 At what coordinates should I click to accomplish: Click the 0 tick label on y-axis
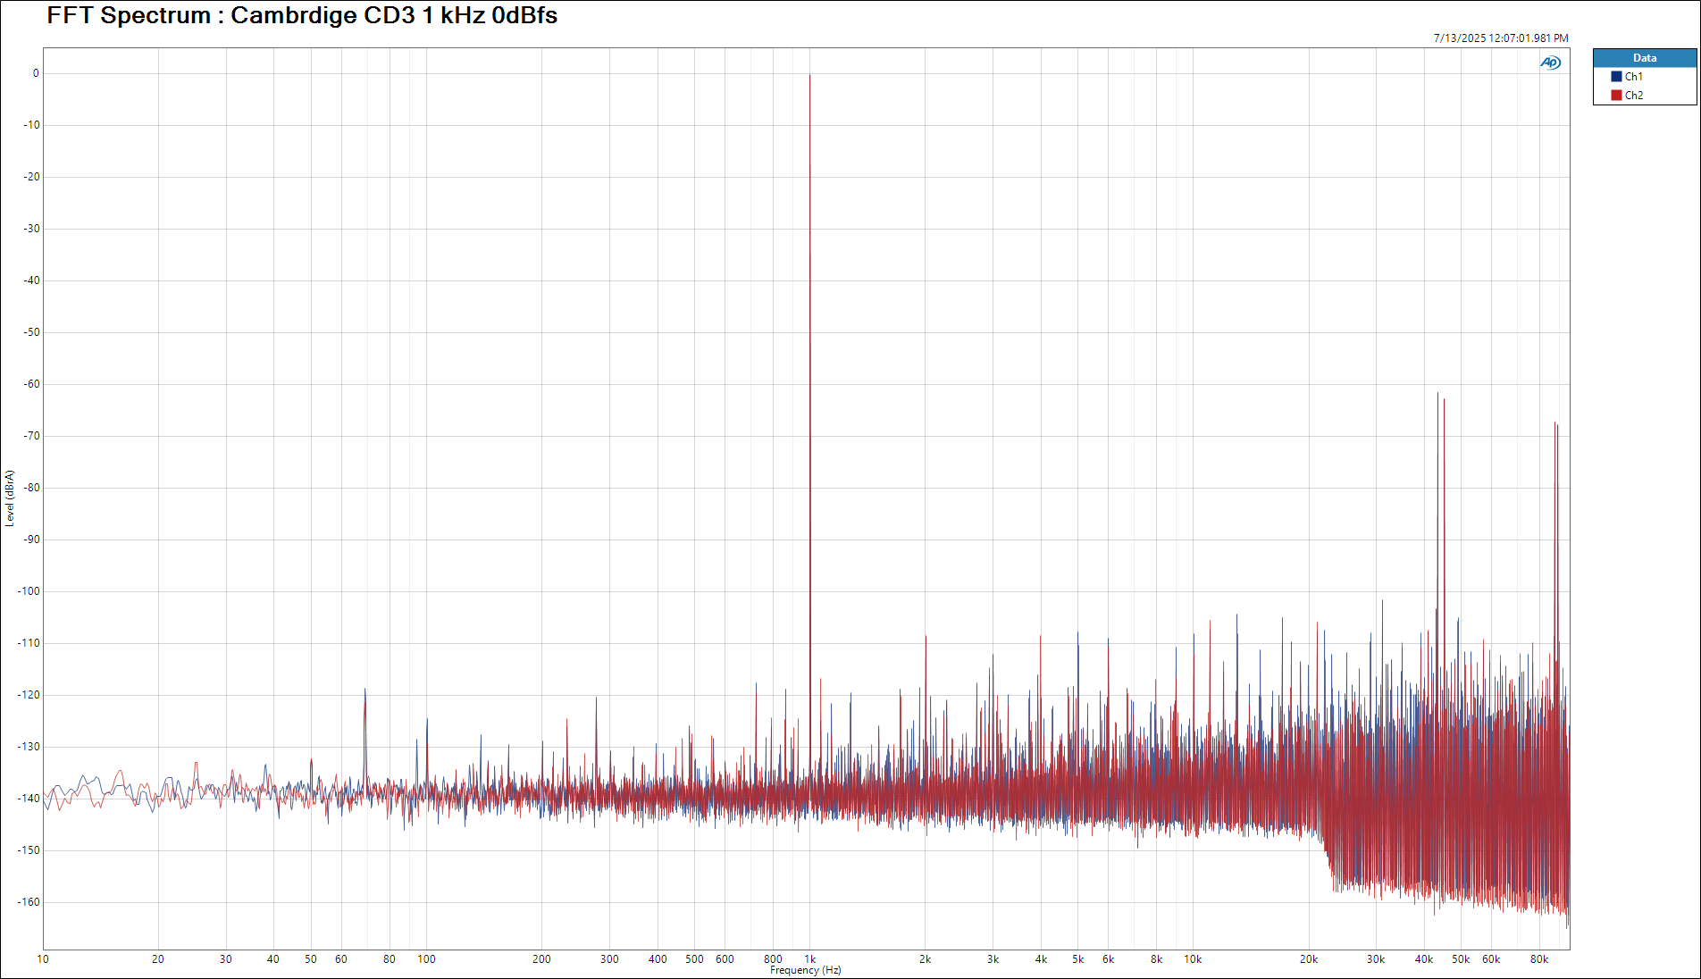click(x=36, y=73)
